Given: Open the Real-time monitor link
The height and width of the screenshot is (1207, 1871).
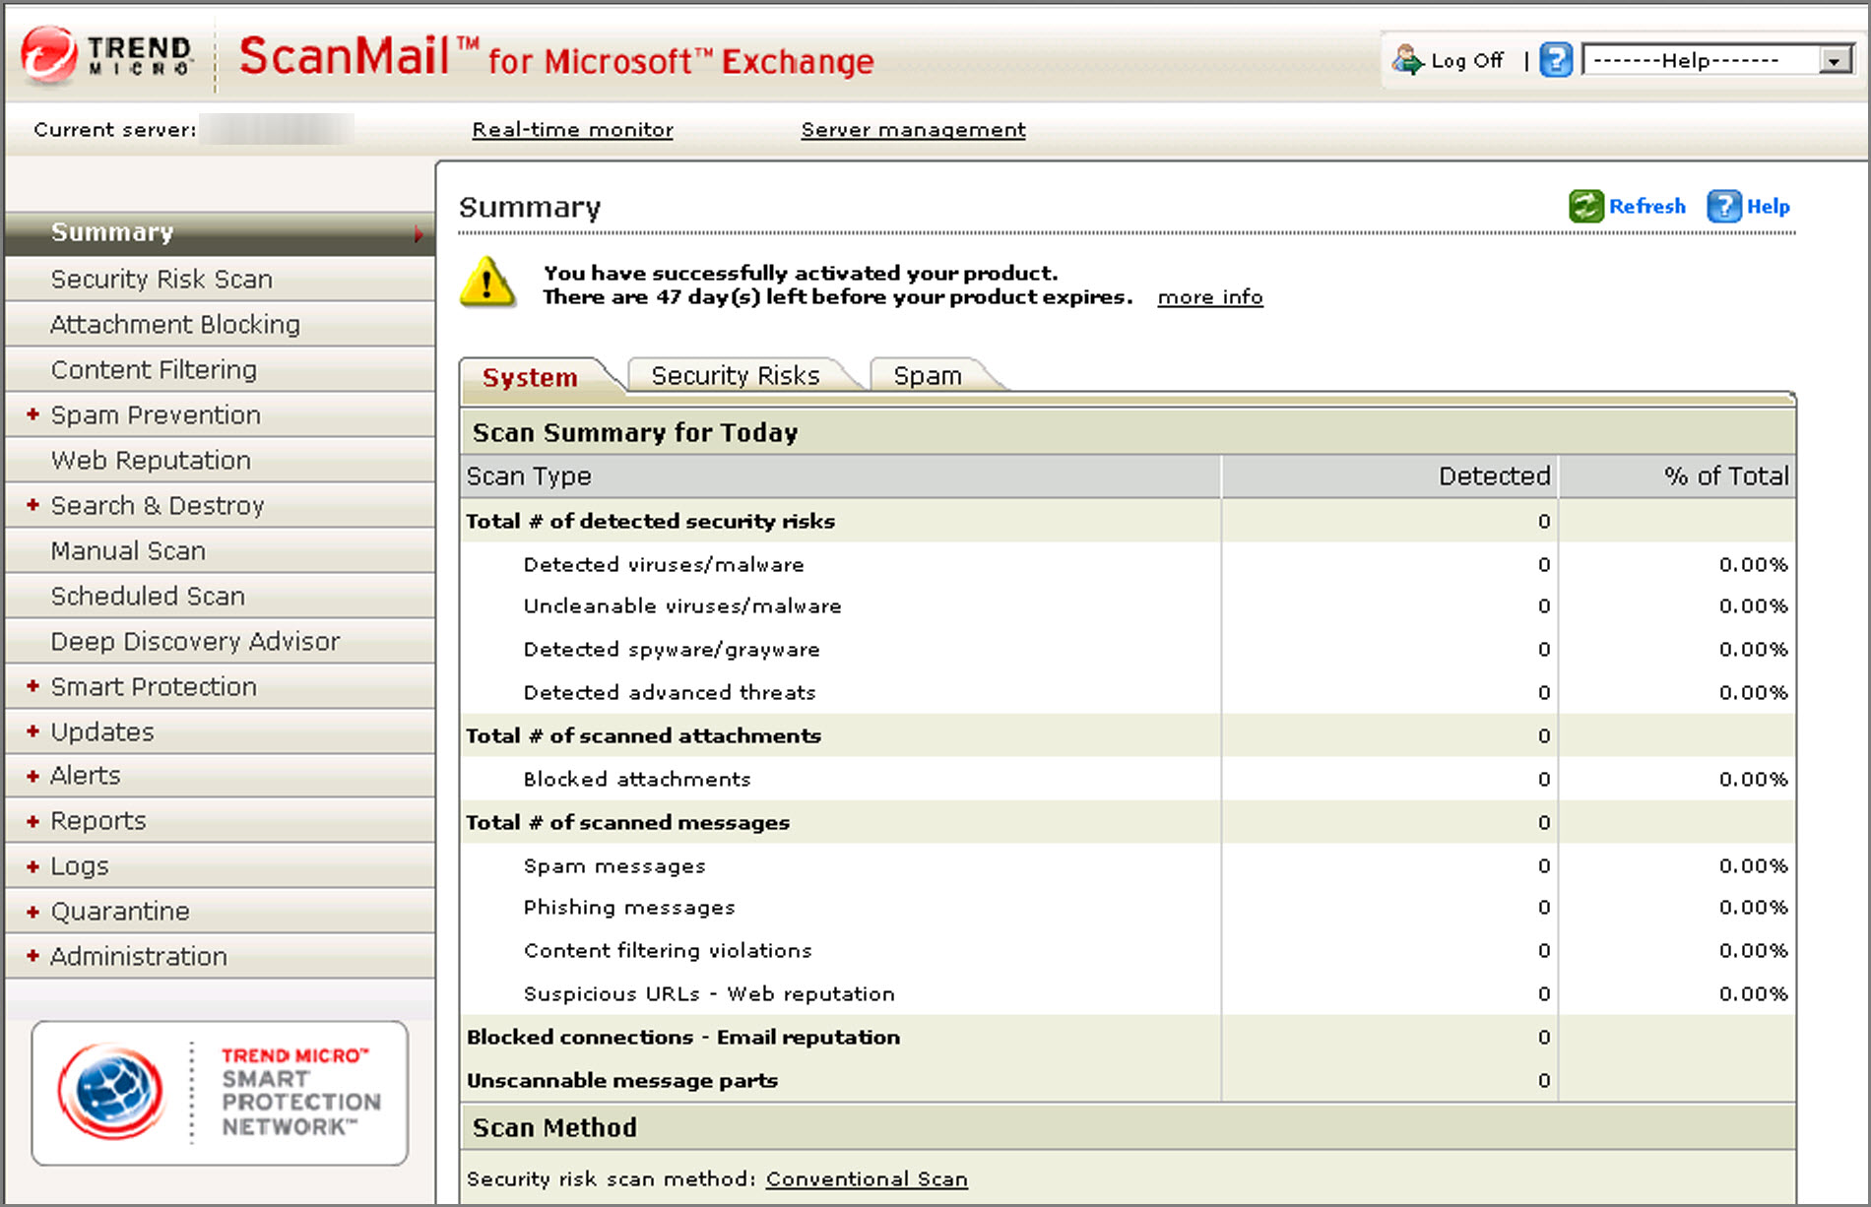Looking at the screenshot, I should (x=572, y=130).
